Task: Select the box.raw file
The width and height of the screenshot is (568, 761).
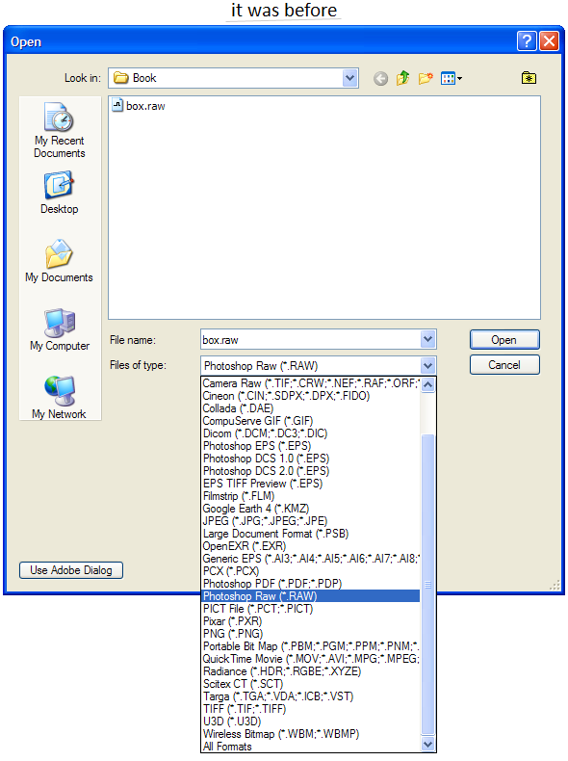Action: (x=139, y=106)
